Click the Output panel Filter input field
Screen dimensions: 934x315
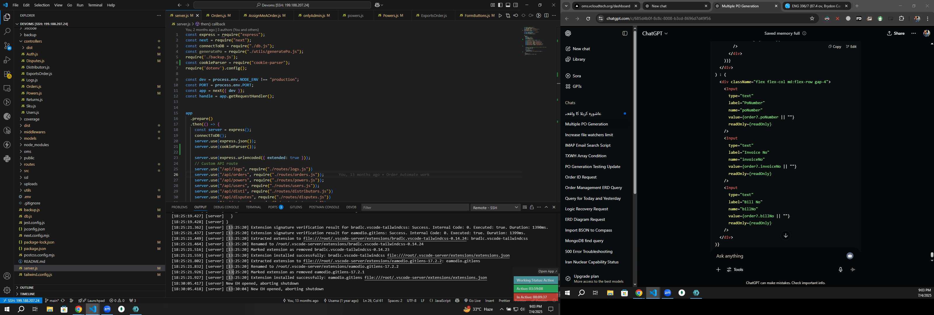pos(415,208)
